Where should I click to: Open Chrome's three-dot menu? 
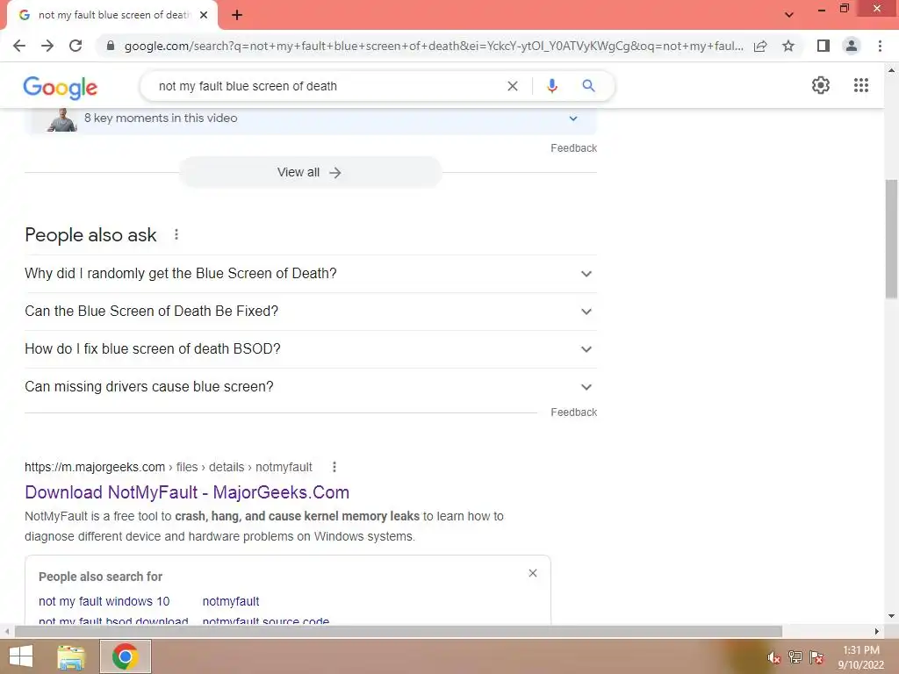click(880, 46)
